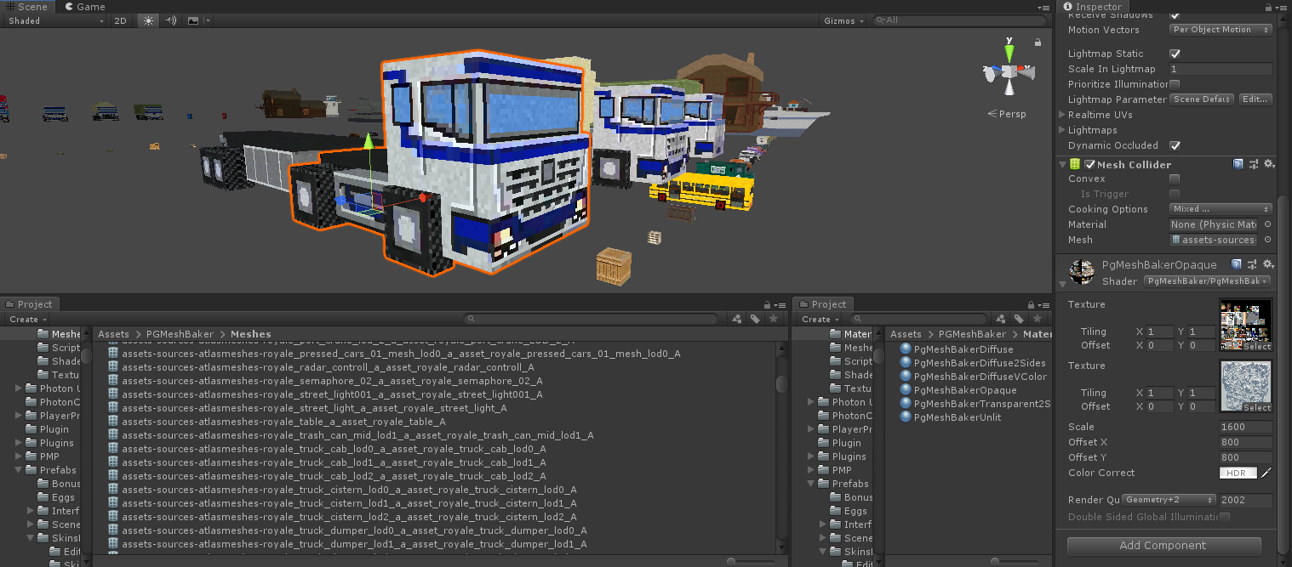Click Scene view search field
The width and height of the screenshot is (1292, 567).
(960, 20)
